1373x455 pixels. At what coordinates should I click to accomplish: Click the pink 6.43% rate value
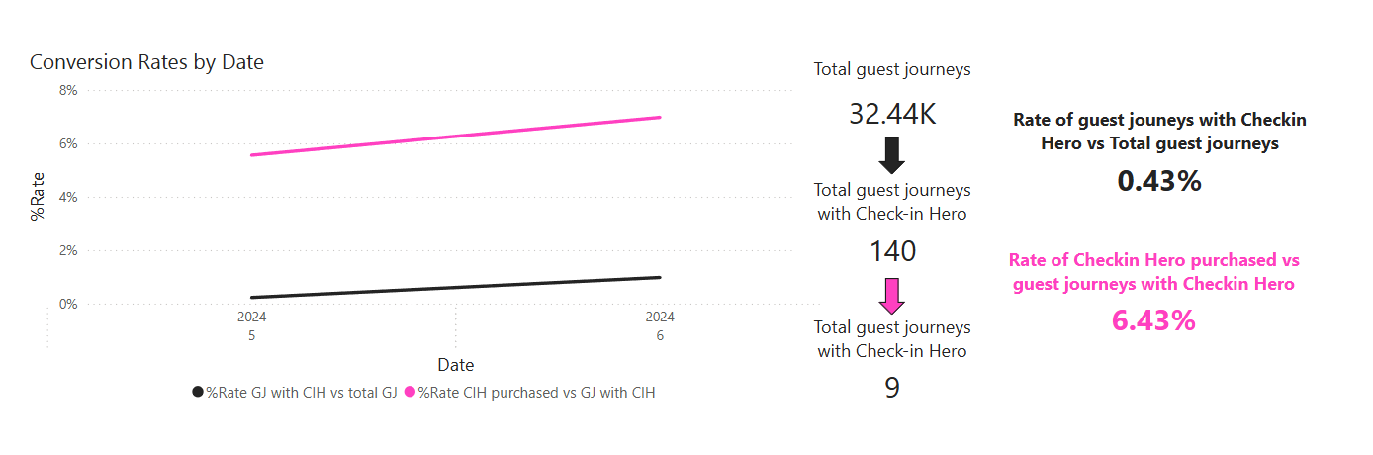(1153, 320)
